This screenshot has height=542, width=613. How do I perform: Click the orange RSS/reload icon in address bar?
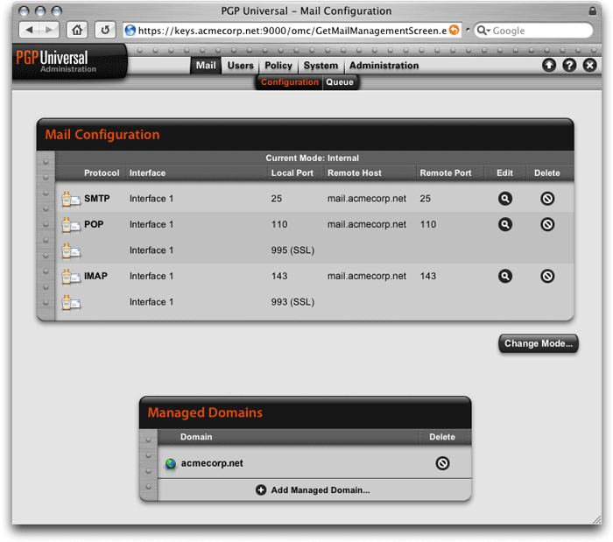coord(454,30)
